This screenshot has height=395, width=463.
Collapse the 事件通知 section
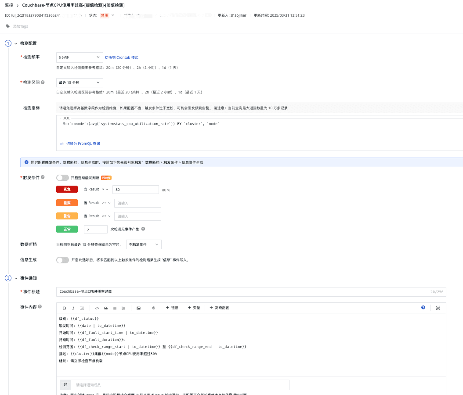(x=16, y=279)
